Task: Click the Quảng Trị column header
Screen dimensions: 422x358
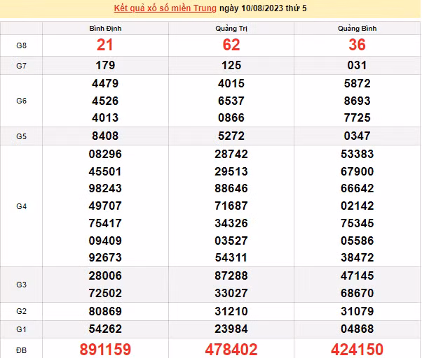Action: click(x=231, y=28)
